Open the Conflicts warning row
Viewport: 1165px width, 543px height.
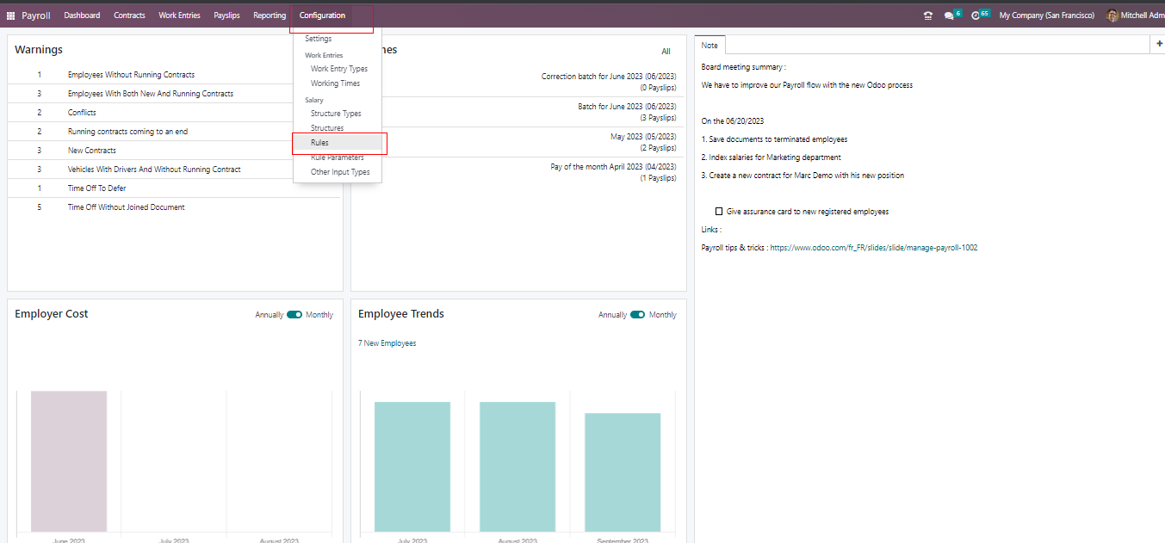[x=82, y=113]
